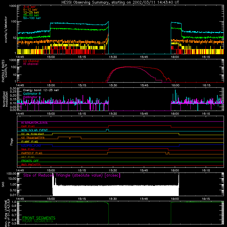Click the "ATTENUATOR_STATE" flag label
The height and width of the screenshot is (227, 227).
click(34, 123)
